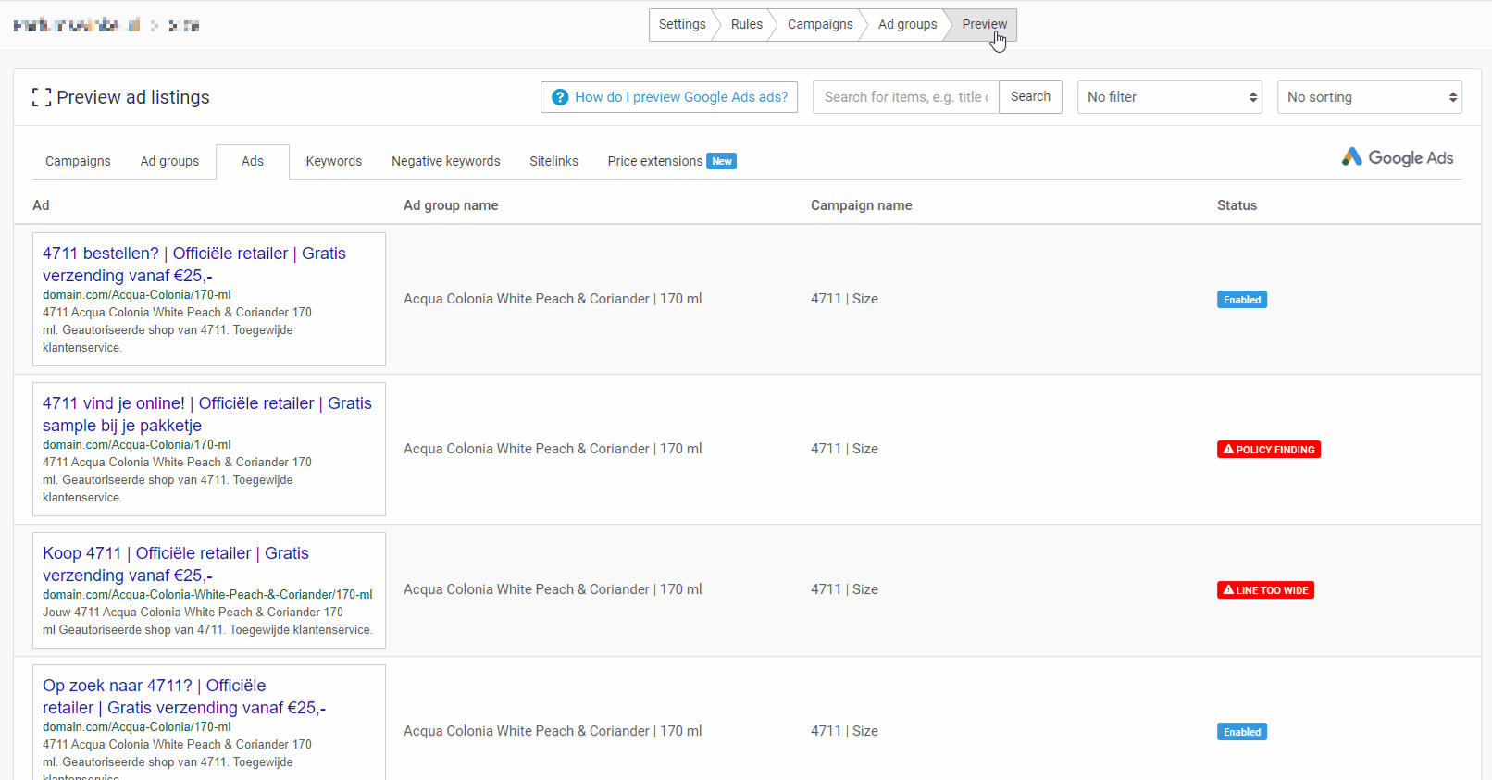Click the Line Too Wide warning badge
1492x780 pixels.
tap(1265, 590)
